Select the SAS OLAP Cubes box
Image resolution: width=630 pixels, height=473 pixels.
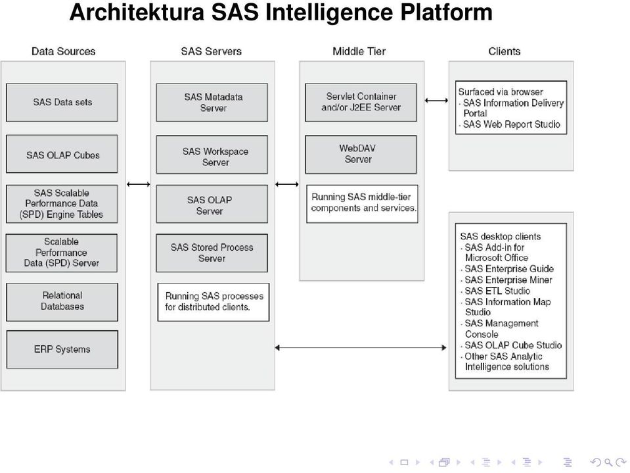coord(62,154)
